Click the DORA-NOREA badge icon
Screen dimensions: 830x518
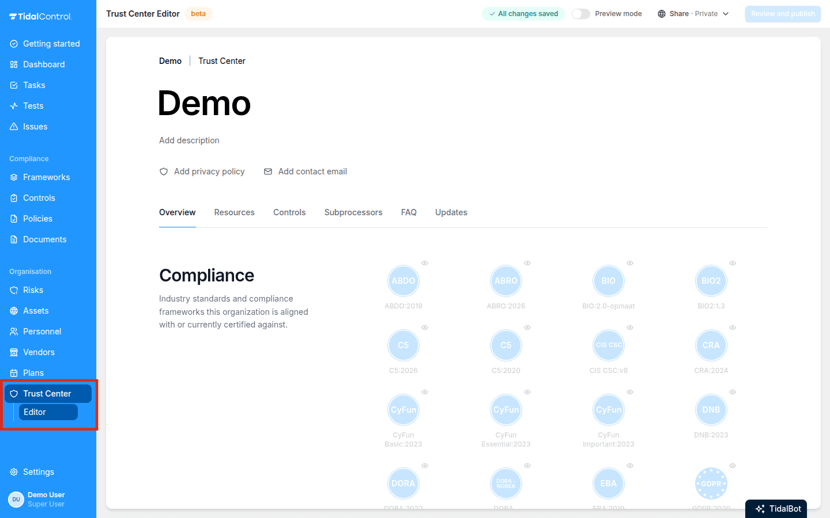click(x=506, y=483)
